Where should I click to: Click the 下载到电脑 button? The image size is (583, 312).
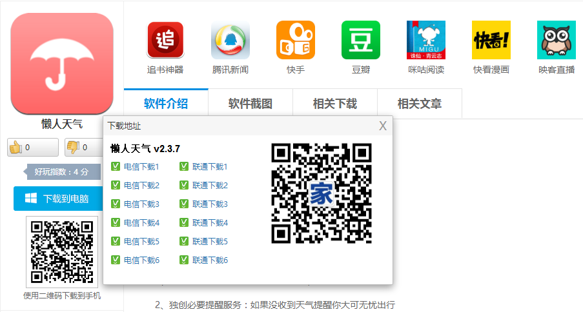(x=58, y=199)
